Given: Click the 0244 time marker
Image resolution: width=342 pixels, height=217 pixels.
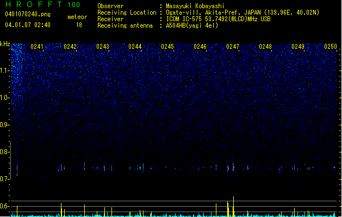Looking at the screenshot, I should (x=135, y=47).
